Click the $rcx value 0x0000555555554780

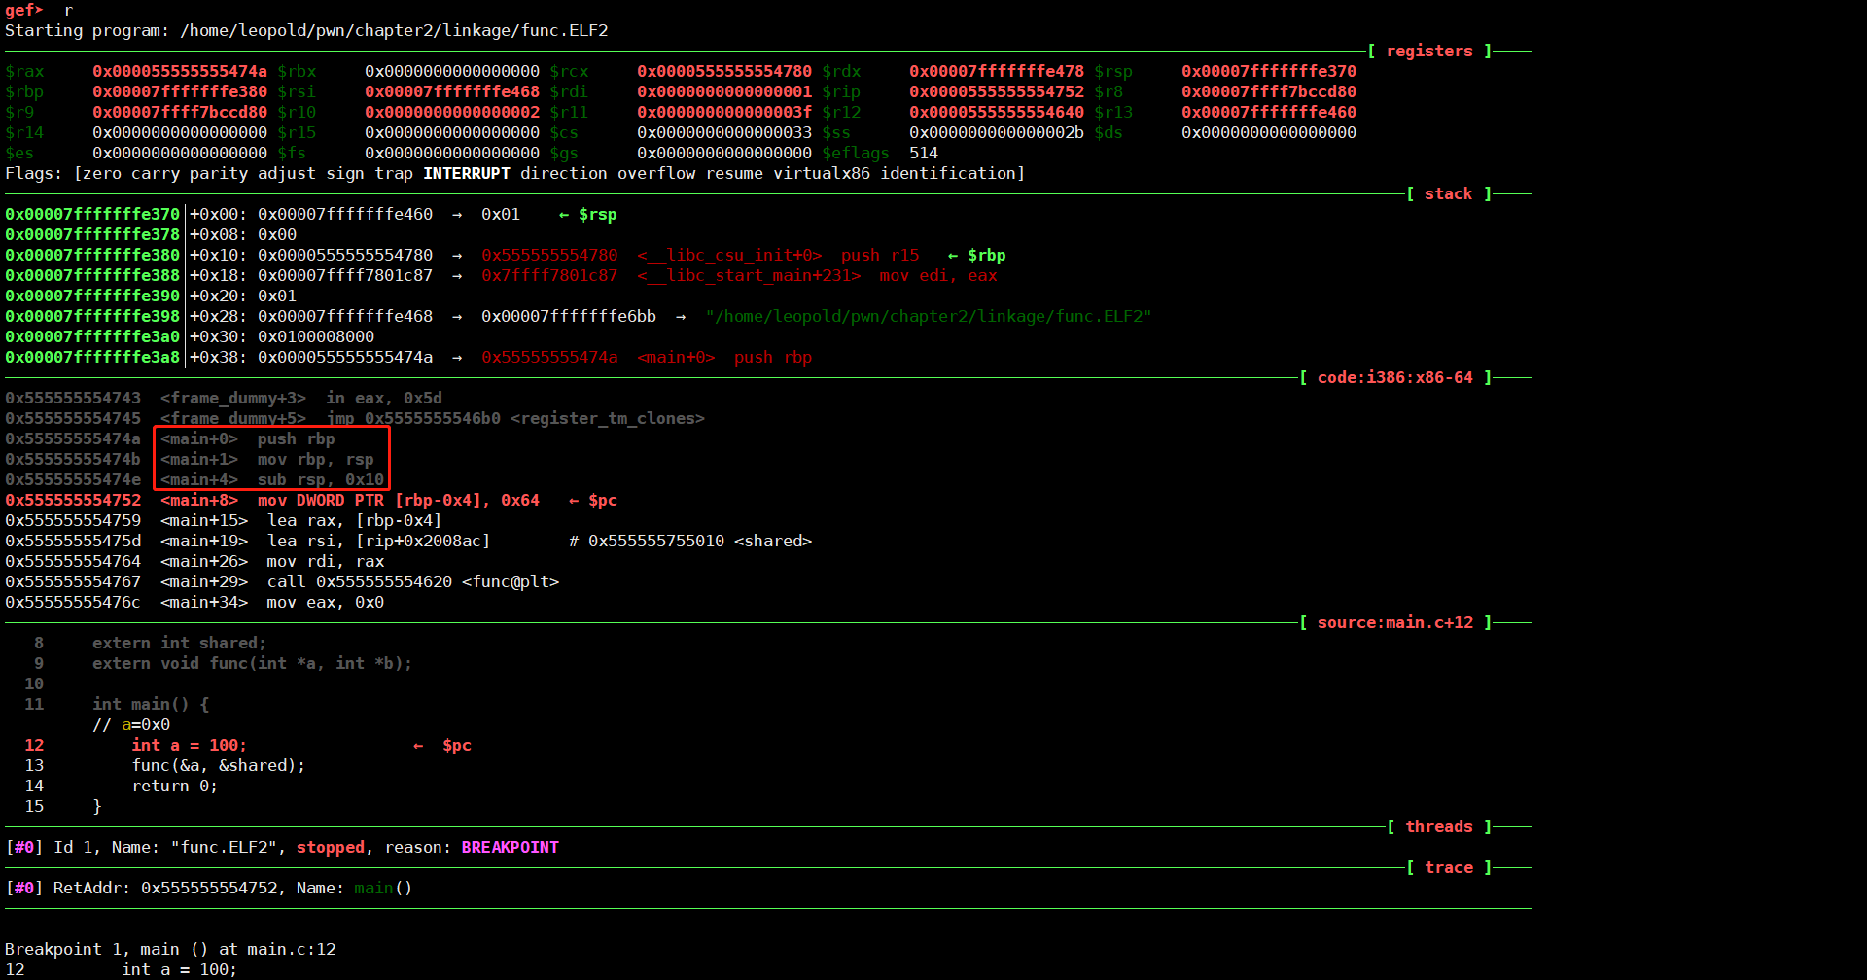point(724,71)
